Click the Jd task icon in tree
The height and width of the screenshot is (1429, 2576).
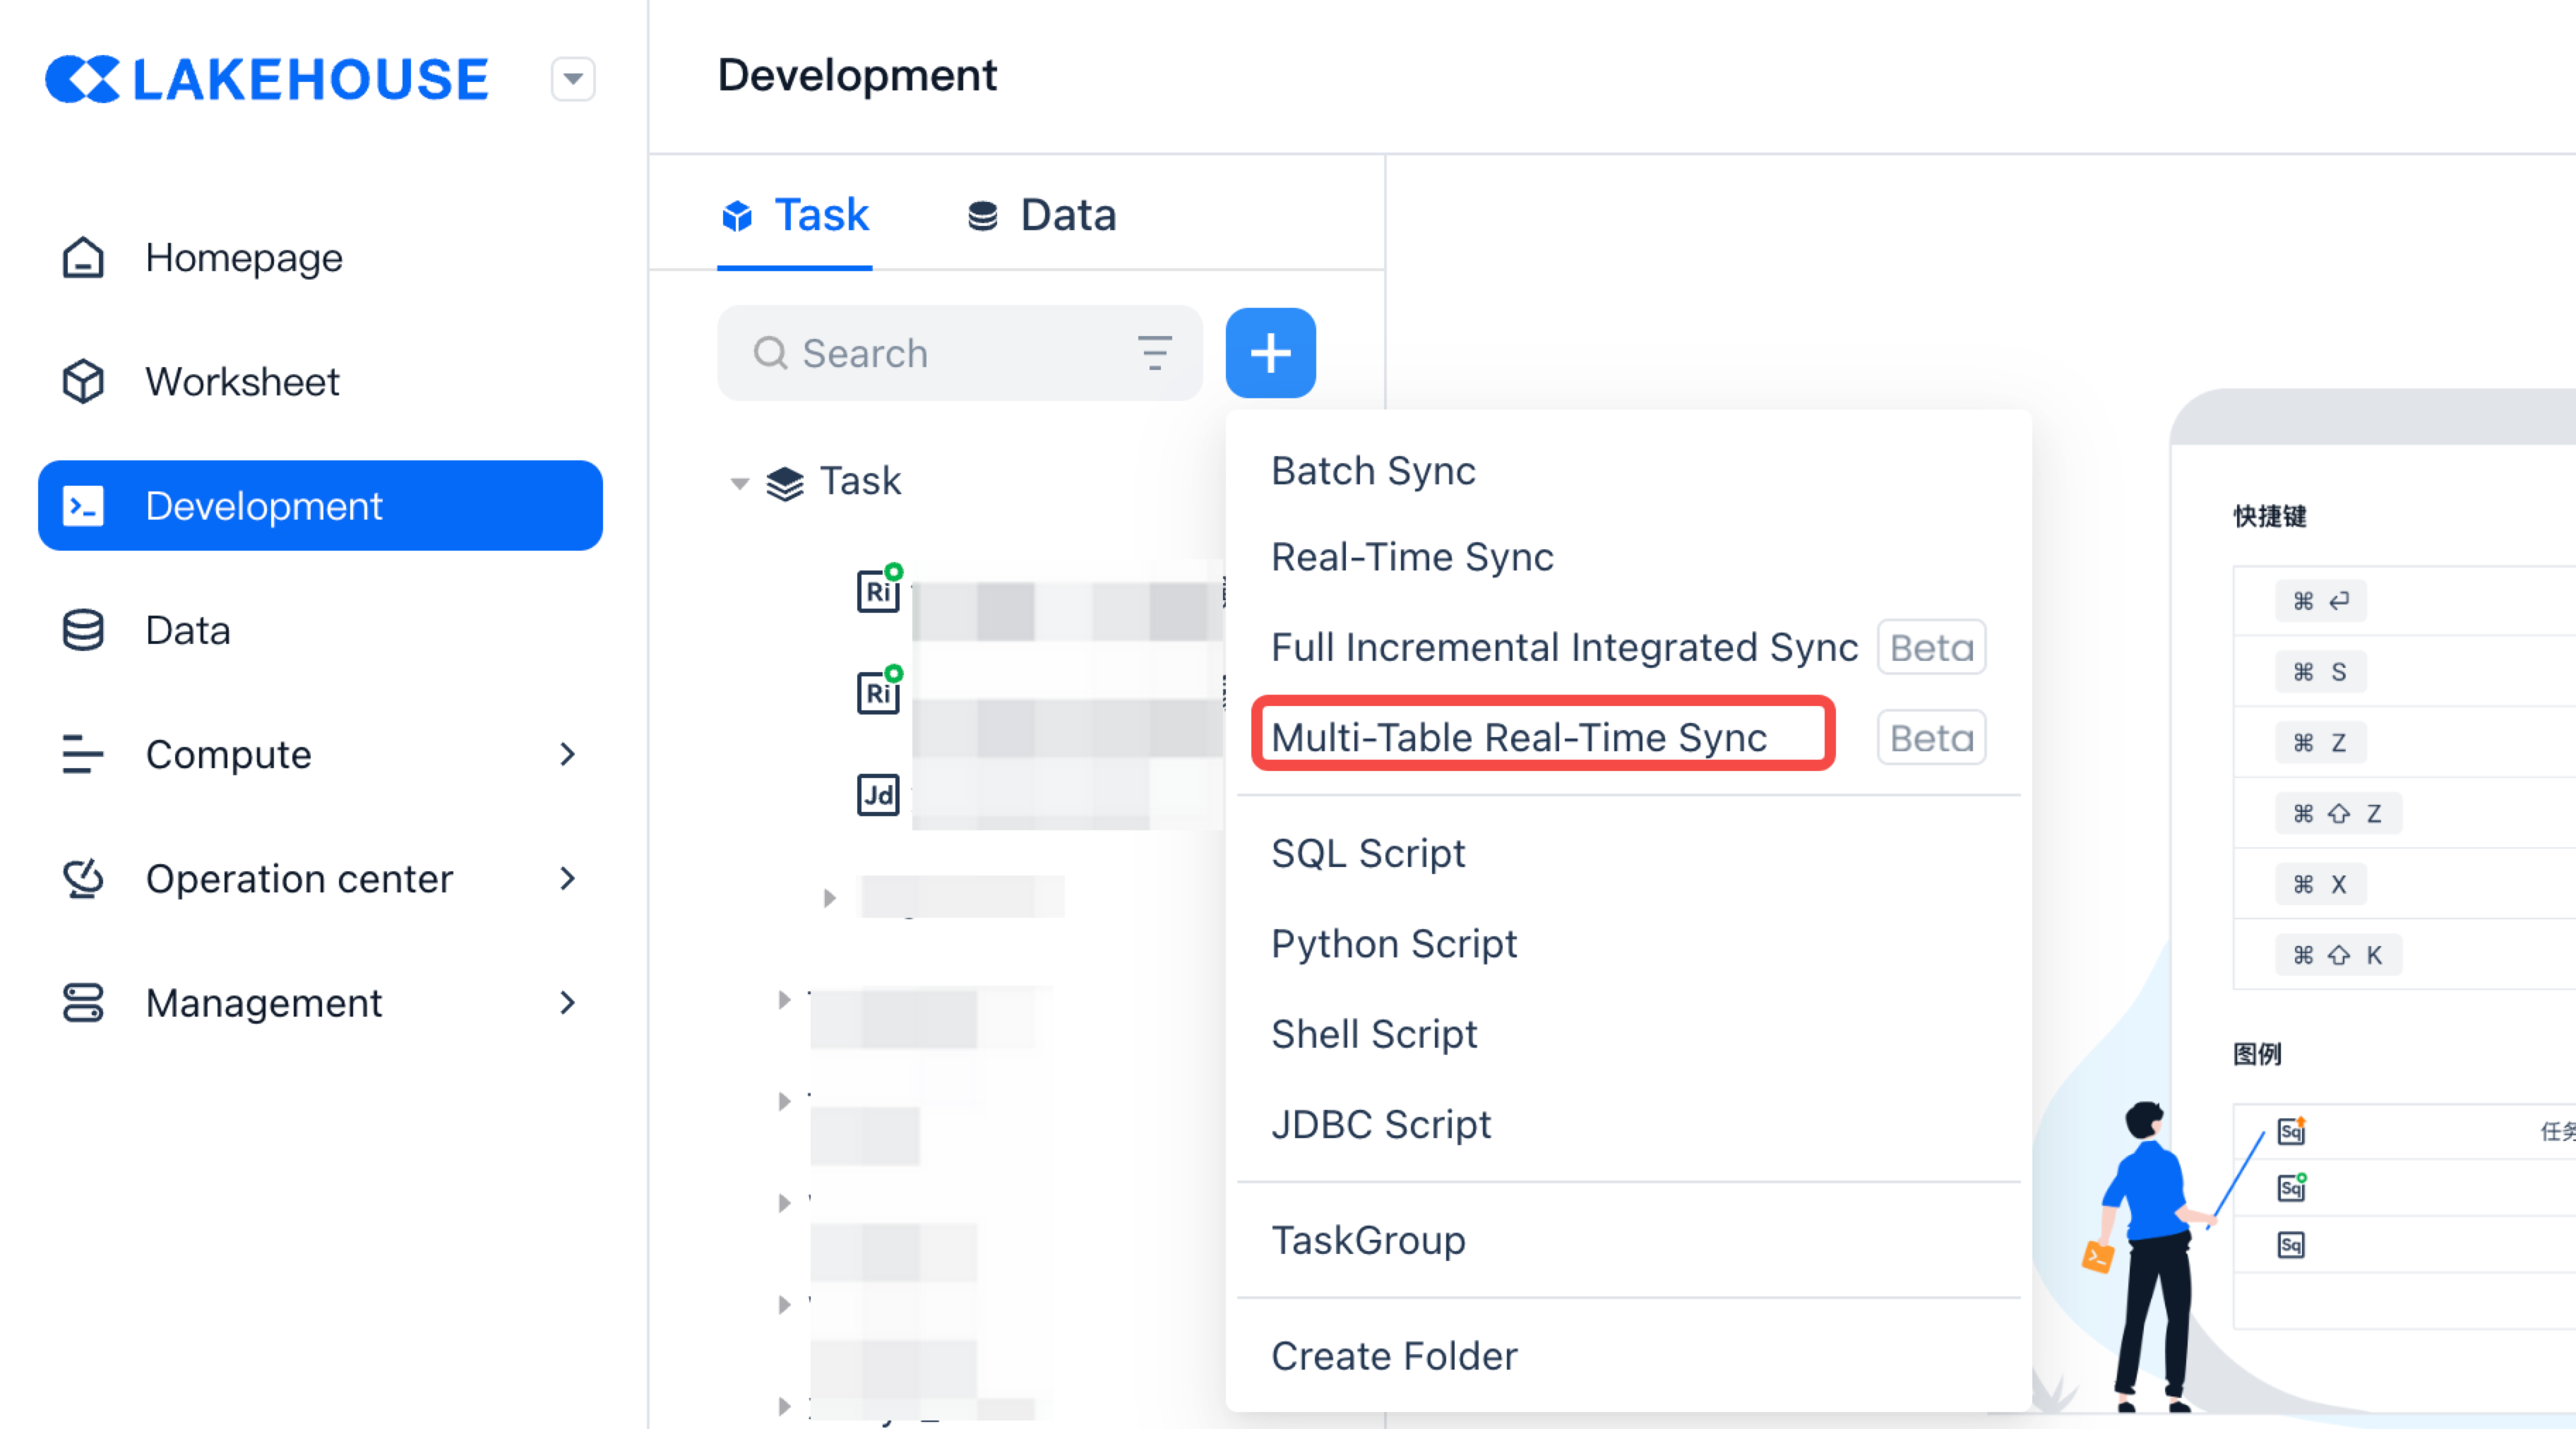pos(877,795)
